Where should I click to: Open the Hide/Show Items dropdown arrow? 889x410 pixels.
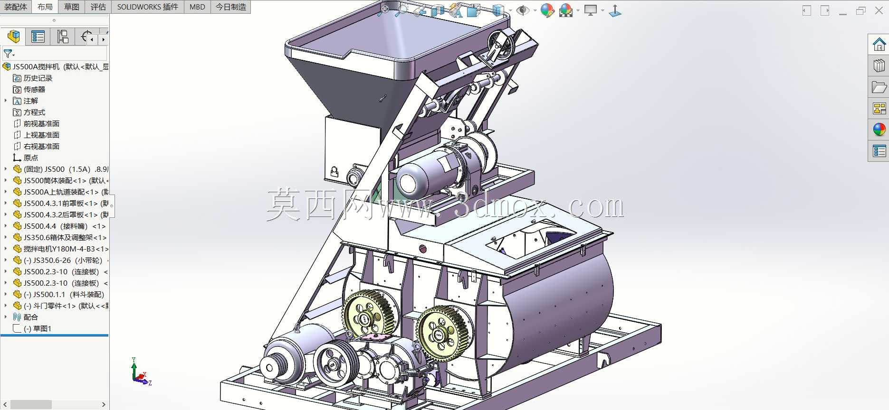pos(535,10)
